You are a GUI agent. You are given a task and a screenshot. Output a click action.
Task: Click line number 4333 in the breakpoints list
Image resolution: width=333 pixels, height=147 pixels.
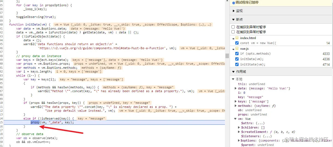[326, 54]
